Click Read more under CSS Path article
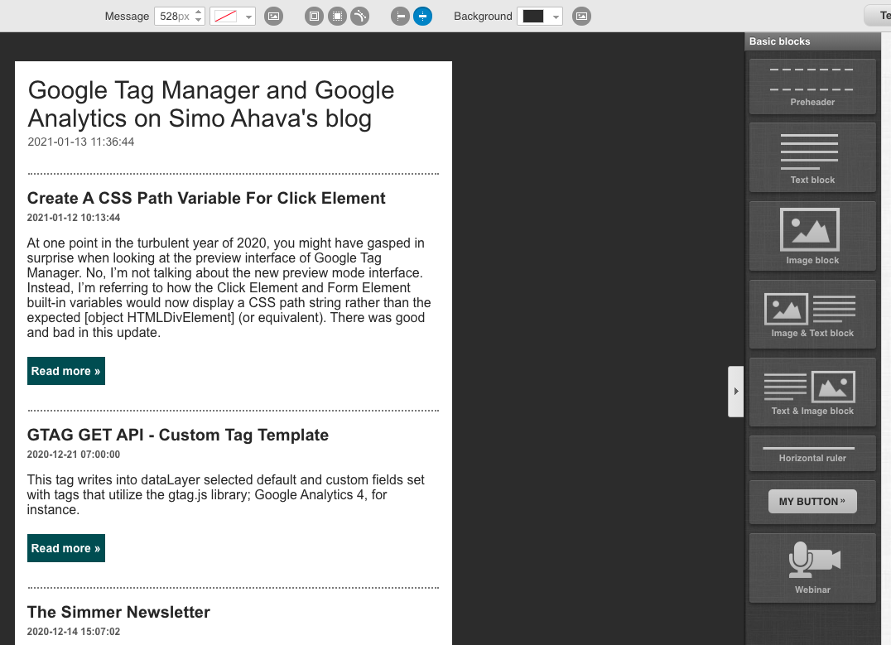 66,371
